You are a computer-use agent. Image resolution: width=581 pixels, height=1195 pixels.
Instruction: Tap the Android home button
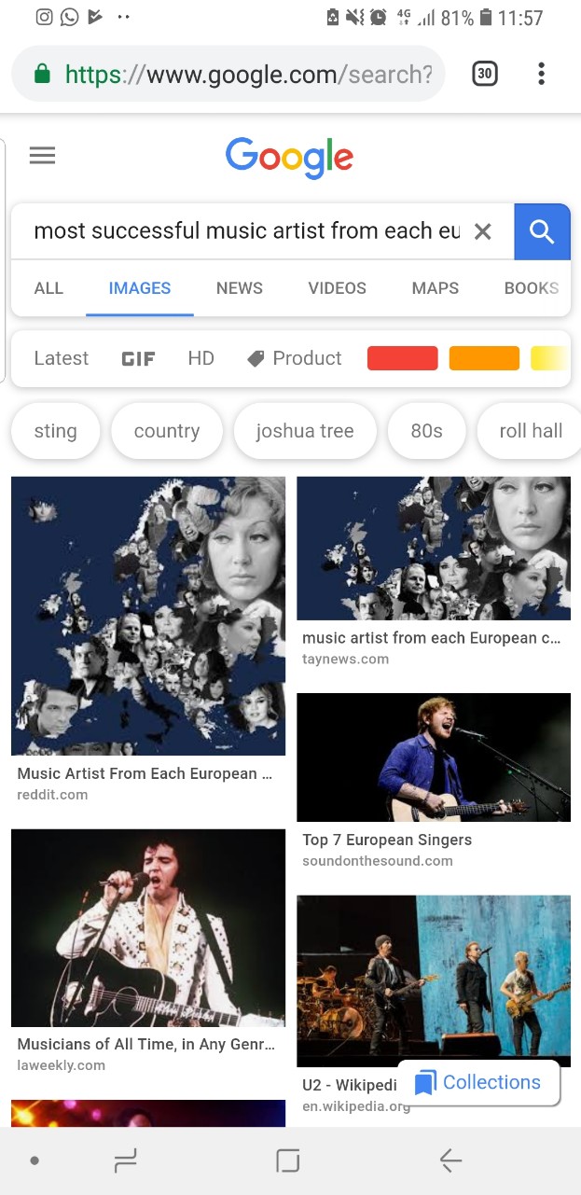(288, 1160)
